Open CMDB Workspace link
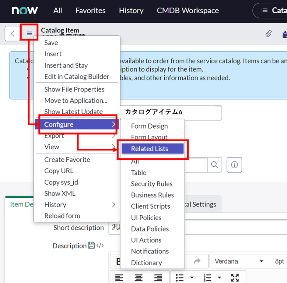 pos(188,10)
